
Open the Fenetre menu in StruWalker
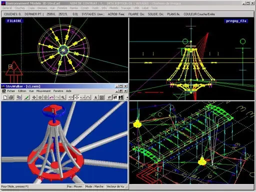tap(58, 91)
